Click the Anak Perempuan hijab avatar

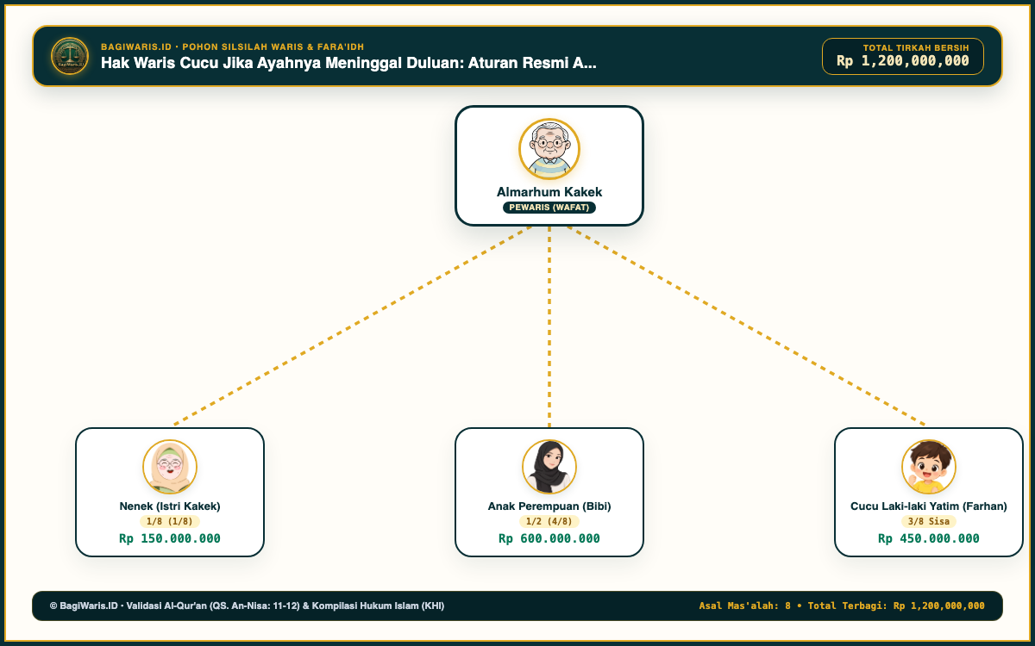[549, 467]
